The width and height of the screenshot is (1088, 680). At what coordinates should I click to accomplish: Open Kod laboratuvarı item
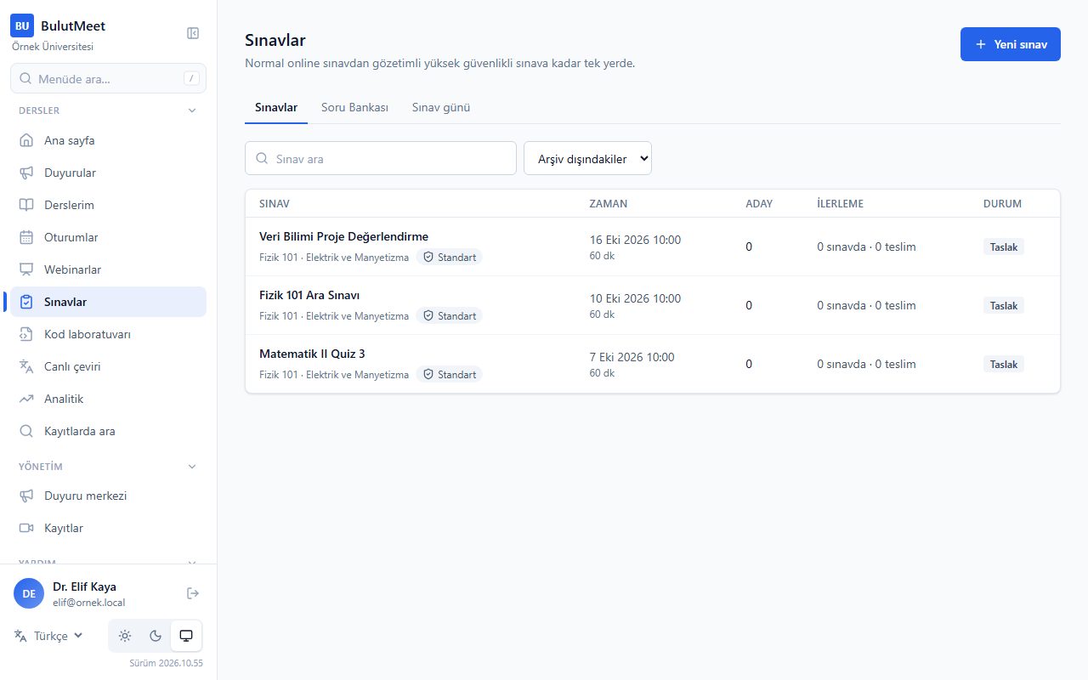pyautogui.click(x=108, y=334)
